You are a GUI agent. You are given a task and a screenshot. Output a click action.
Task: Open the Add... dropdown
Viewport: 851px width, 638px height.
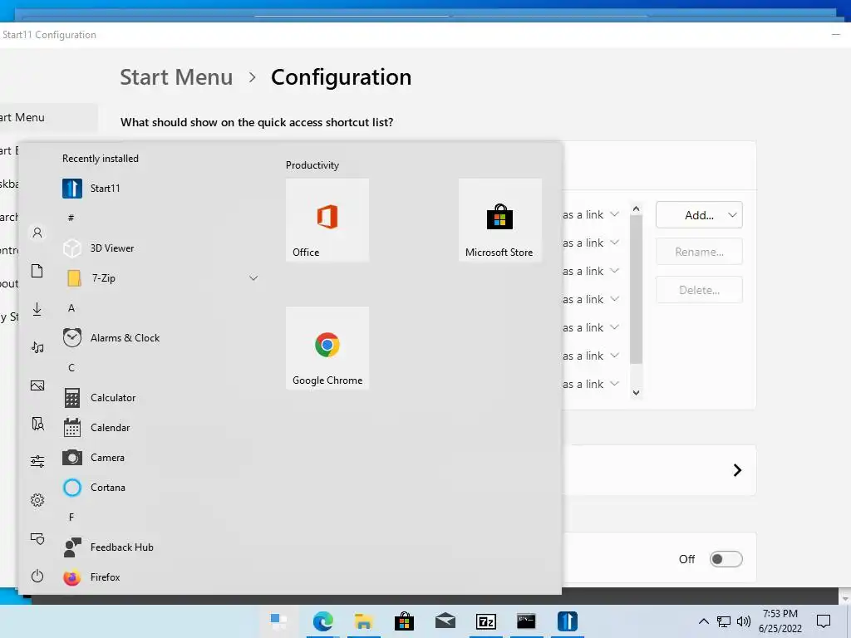point(699,215)
